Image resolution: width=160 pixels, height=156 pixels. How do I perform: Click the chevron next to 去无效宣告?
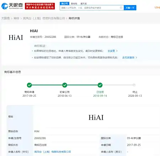point(136,57)
